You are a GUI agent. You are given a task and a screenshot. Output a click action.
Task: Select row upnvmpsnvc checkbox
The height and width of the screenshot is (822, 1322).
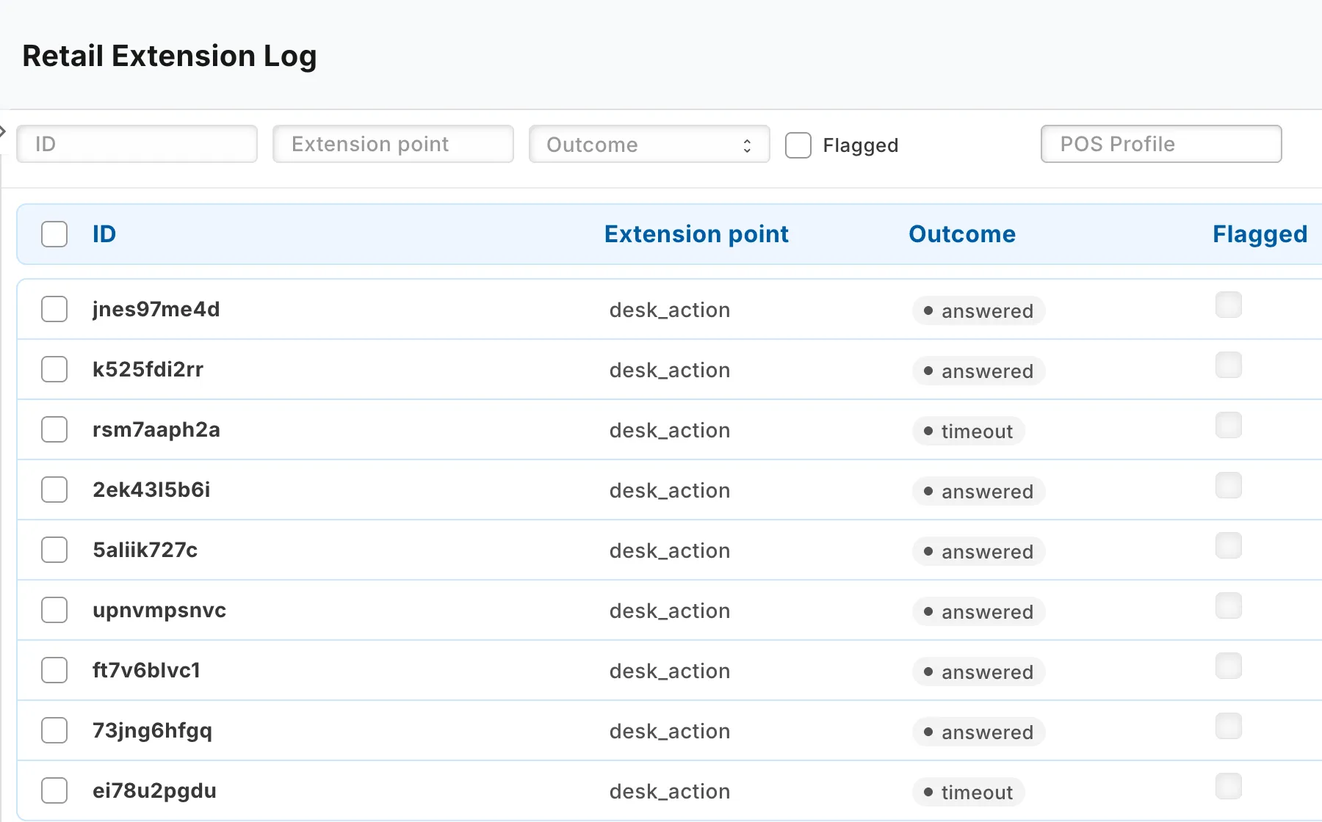coord(54,610)
